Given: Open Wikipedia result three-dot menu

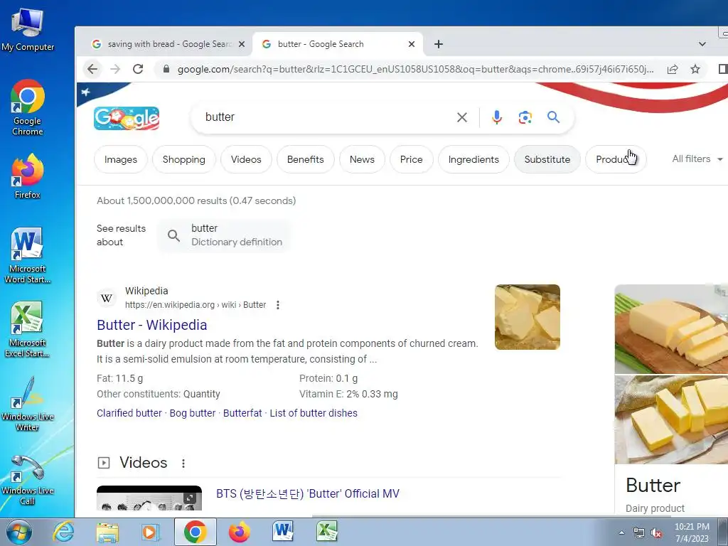Looking at the screenshot, I should [278, 305].
